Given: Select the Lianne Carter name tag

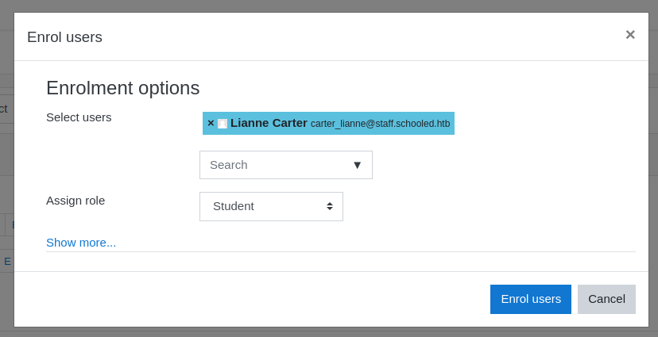Looking at the screenshot, I should click(x=269, y=123).
